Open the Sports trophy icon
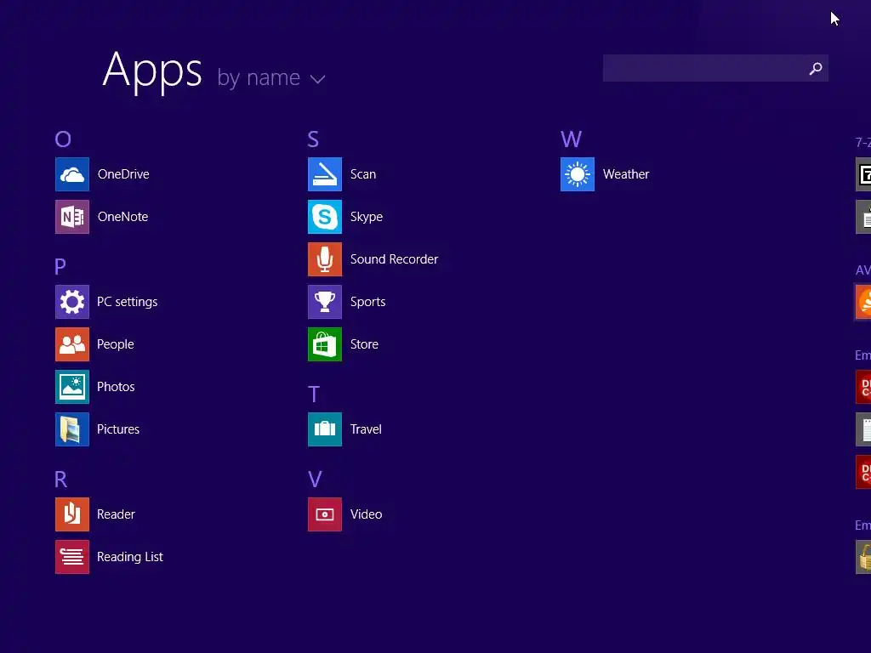871x653 pixels. pyautogui.click(x=325, y=302)
